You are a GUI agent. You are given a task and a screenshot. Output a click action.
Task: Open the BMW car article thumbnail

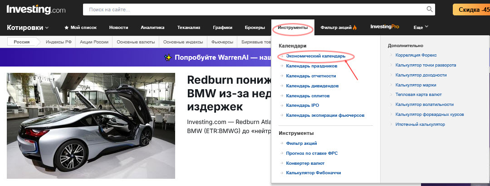91,125
